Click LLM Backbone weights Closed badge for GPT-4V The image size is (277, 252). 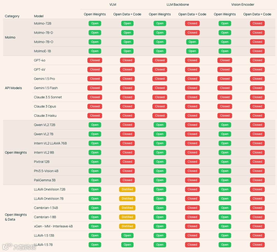(160, 70)
